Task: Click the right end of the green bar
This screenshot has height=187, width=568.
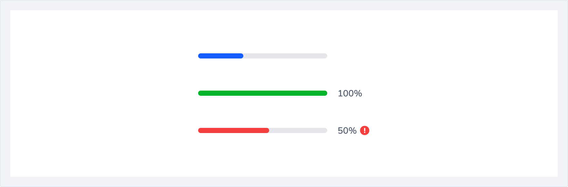Action: tap(325, 93)
